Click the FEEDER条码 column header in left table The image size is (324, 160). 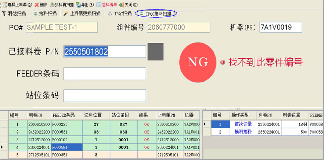(67, 115)
